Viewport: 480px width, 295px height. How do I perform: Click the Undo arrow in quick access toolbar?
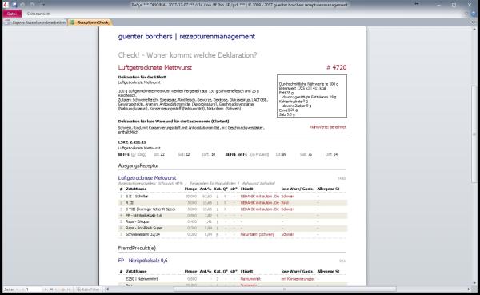(23, 5)
